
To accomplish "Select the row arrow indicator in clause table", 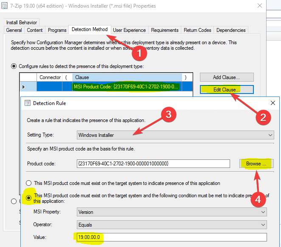I will 23,87.
